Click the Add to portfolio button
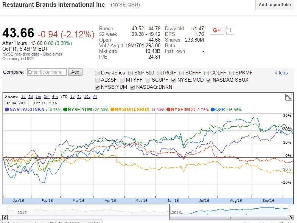297x223 pixels. click(275, 5)
